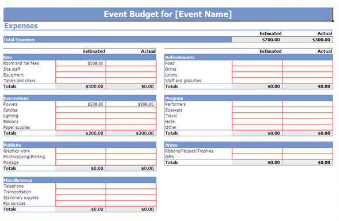
Task: Select the Site section header
Action: tap(80, 58)
